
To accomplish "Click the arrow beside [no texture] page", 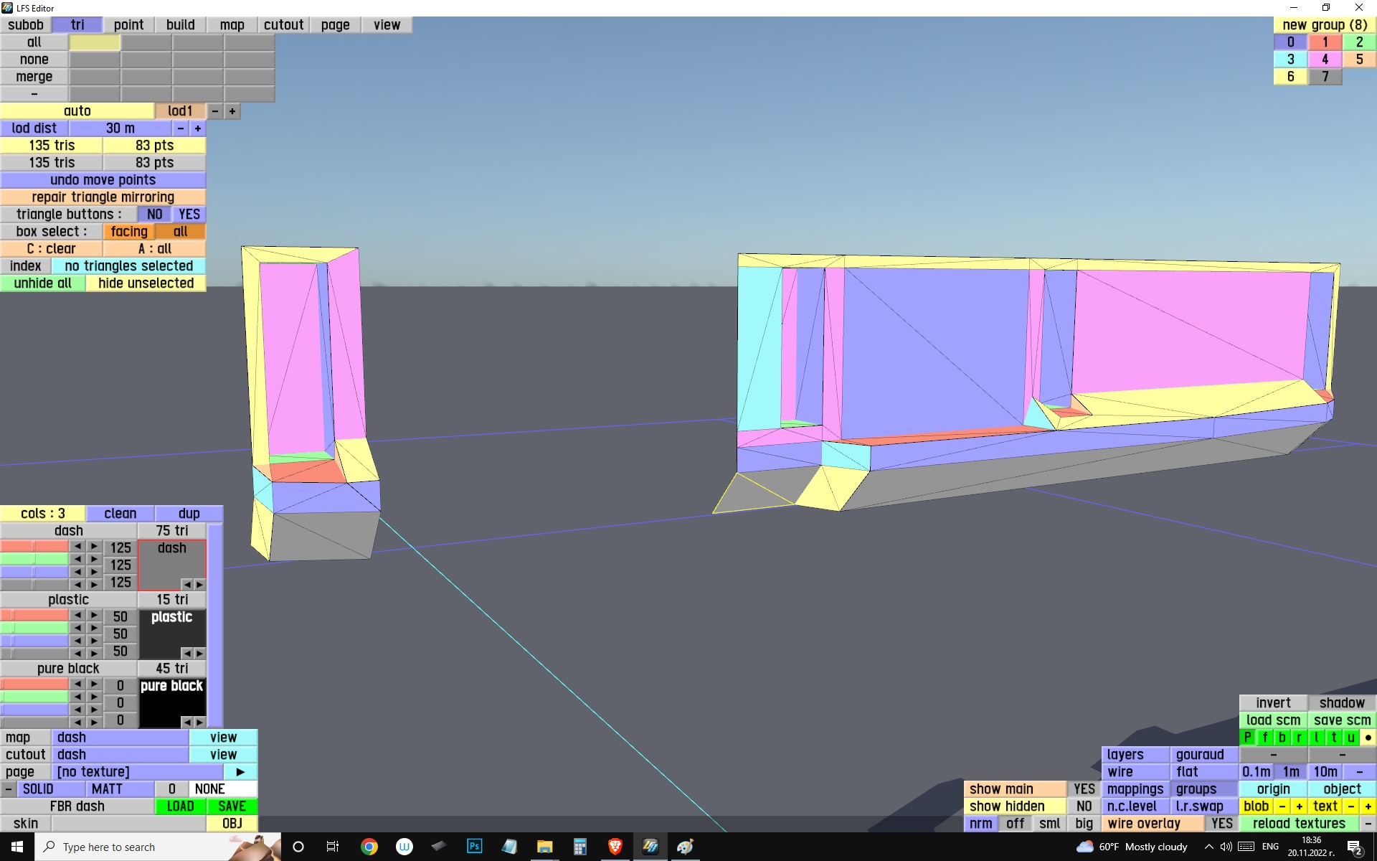I will (x=240, y=772).
